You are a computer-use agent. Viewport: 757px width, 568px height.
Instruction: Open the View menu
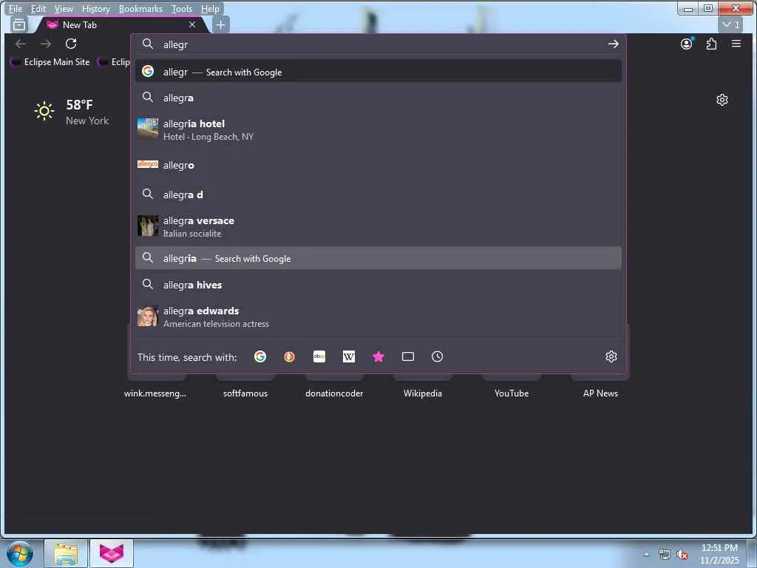(x=64, y=9)
